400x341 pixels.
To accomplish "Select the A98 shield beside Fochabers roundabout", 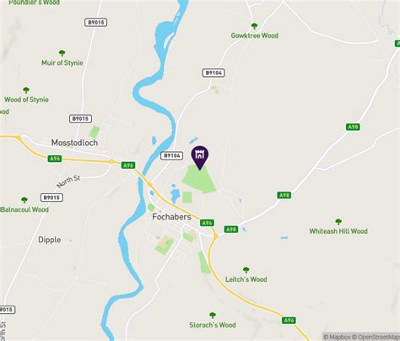I will [x=231, y=230].
